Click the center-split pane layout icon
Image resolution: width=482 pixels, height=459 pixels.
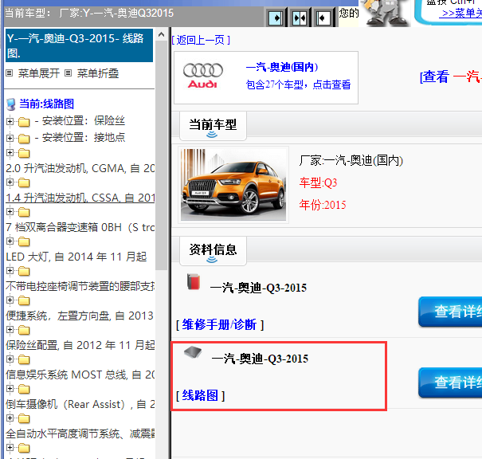300,18
